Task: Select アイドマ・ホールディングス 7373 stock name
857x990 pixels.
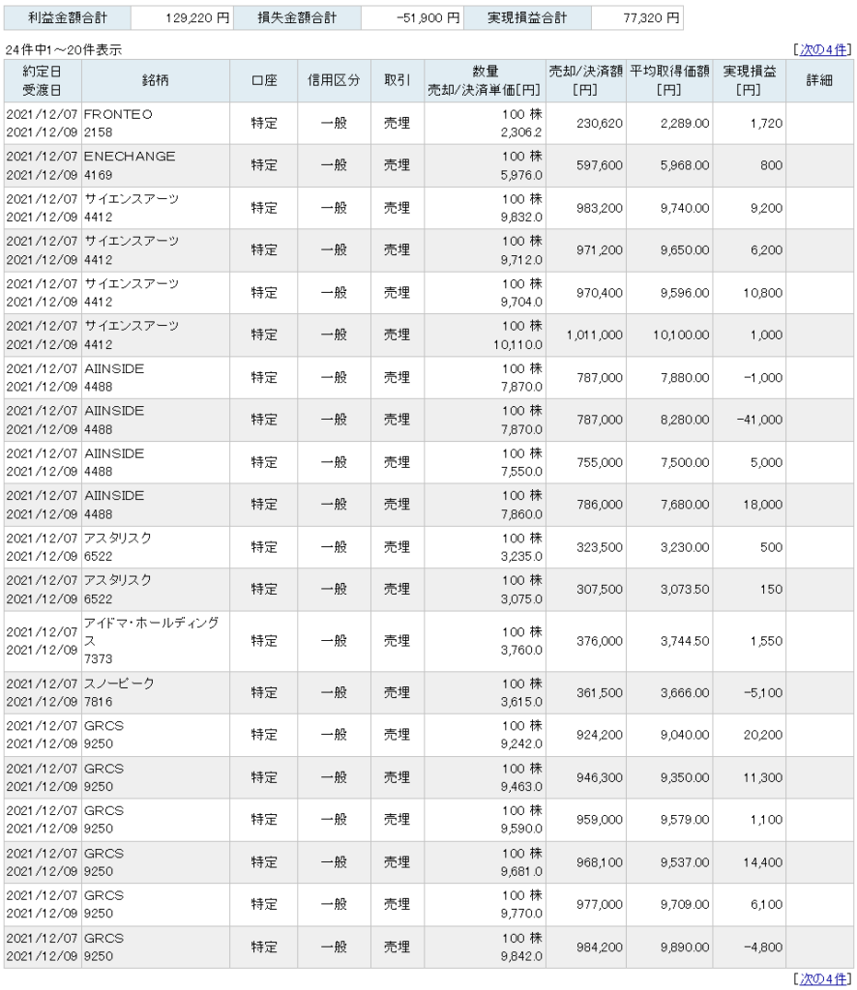Action: coord(152,641)
